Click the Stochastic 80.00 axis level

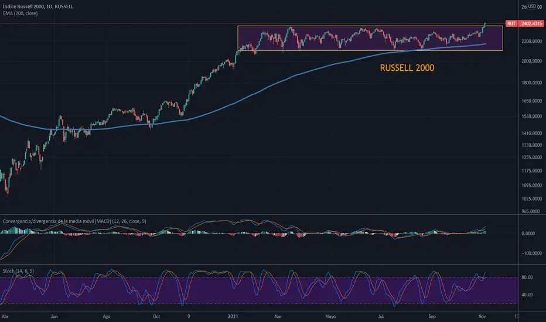(527, 278)
